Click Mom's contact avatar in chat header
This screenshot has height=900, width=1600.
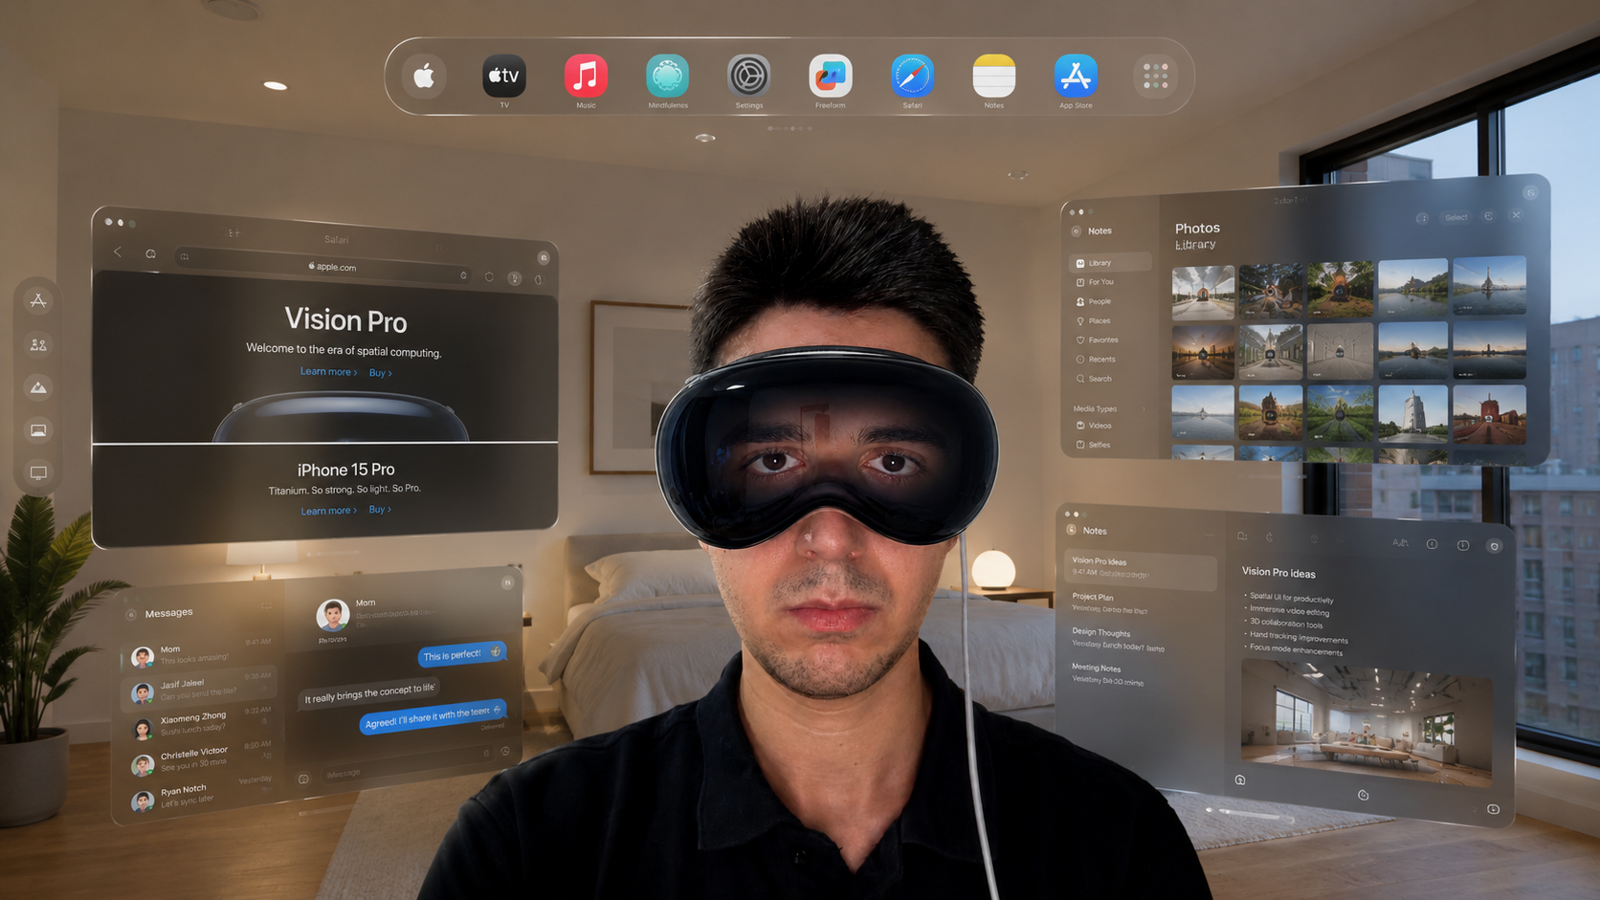tap(332, 615)
